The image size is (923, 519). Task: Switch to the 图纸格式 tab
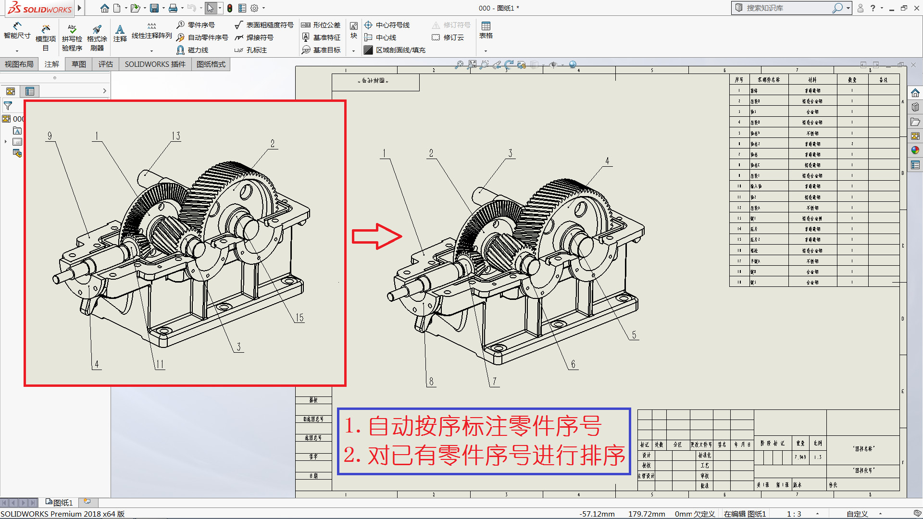coord(211,64)
